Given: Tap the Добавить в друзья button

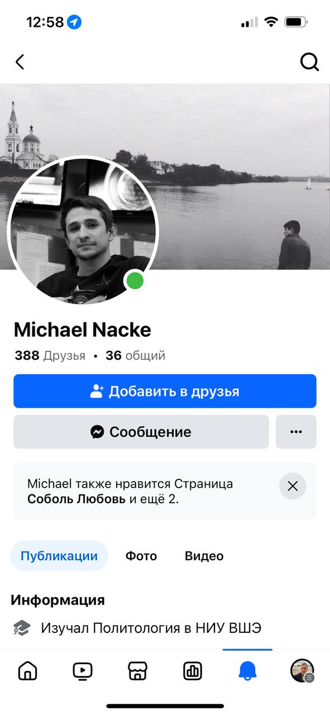Looking at the screenshot, I should tap(165, 391).
